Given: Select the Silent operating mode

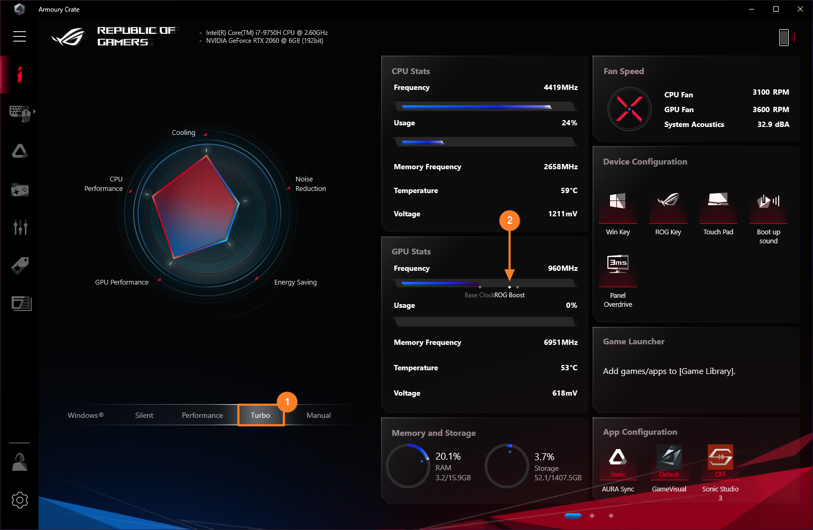Looking at the screenshot, I should tap(144, 415).
